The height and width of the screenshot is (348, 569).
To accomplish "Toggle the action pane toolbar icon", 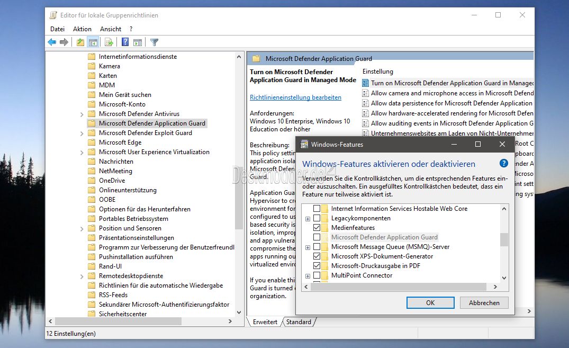I will 138,42.
